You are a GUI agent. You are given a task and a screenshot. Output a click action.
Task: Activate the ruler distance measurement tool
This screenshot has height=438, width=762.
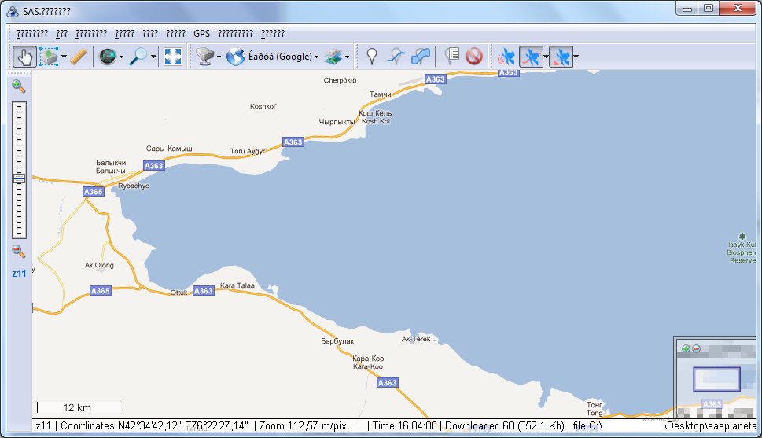tap(77, 57)
